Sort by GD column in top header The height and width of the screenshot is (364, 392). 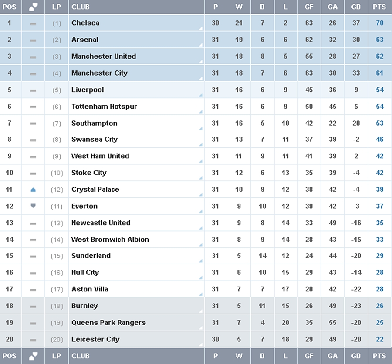tap(356, 7)
